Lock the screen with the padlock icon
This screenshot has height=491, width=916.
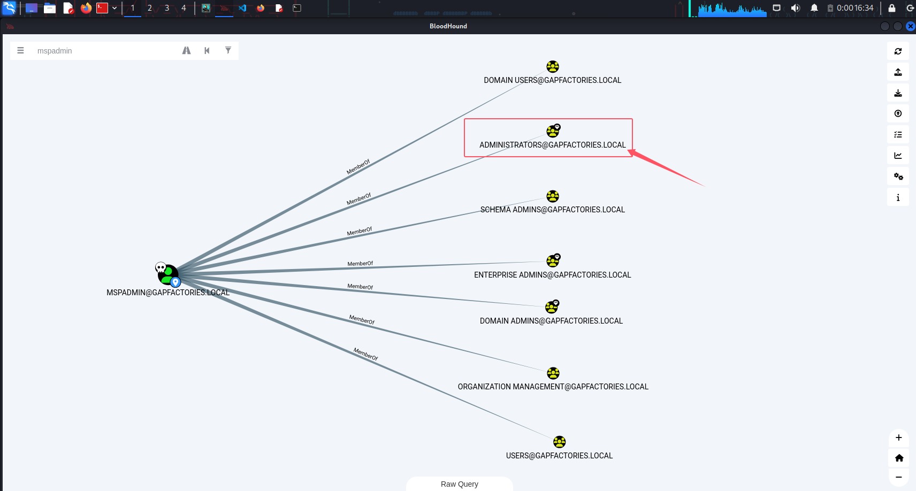coord(892,8)
